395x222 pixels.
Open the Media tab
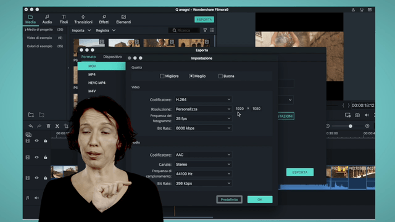coord(30,19)
